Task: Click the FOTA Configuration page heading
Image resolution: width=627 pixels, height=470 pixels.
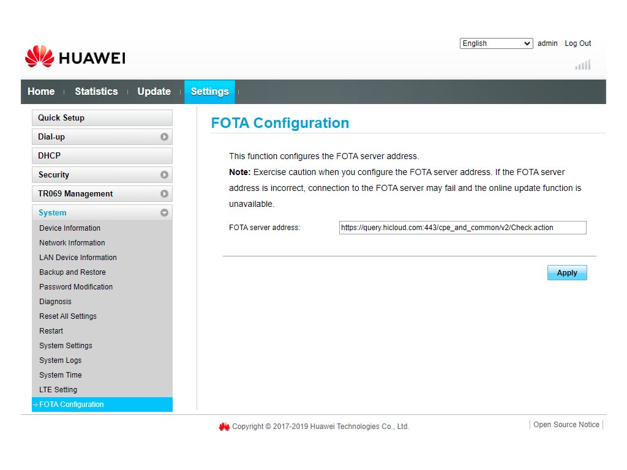Action: click(x=280, y=122)
